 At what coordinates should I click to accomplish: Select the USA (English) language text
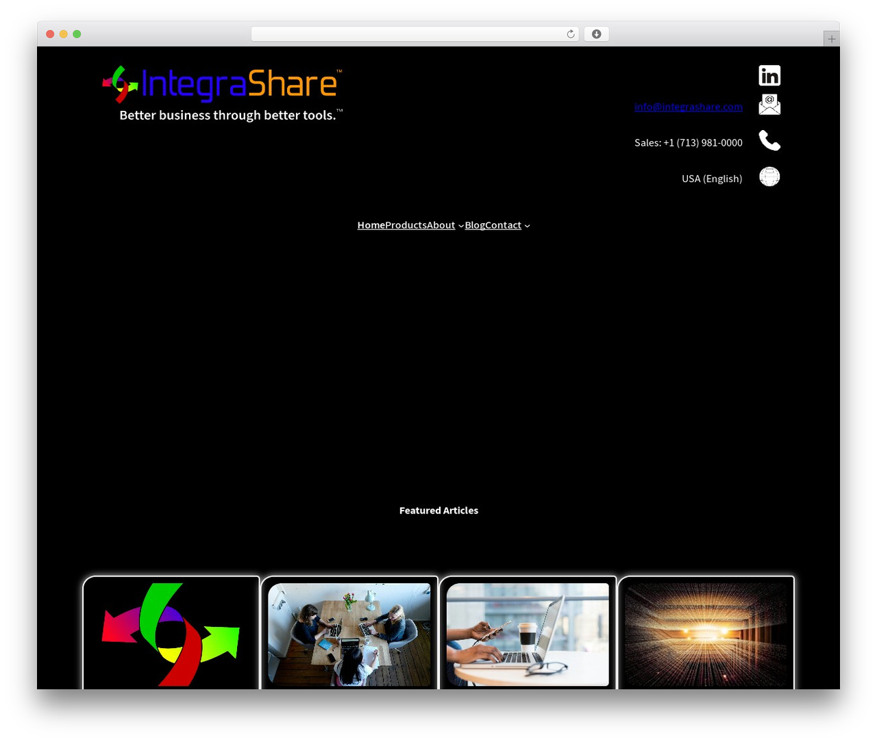pyautogui.click(x=712, y=179)
